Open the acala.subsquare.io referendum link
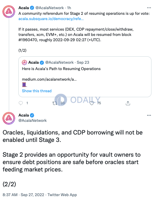Image resolution: width=155 pixels, height=200 pixels. coord(51,19)
